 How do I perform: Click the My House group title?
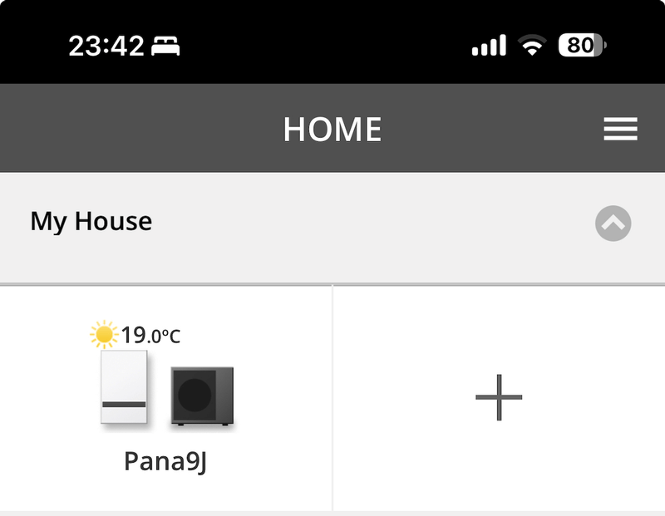(91, 222)
